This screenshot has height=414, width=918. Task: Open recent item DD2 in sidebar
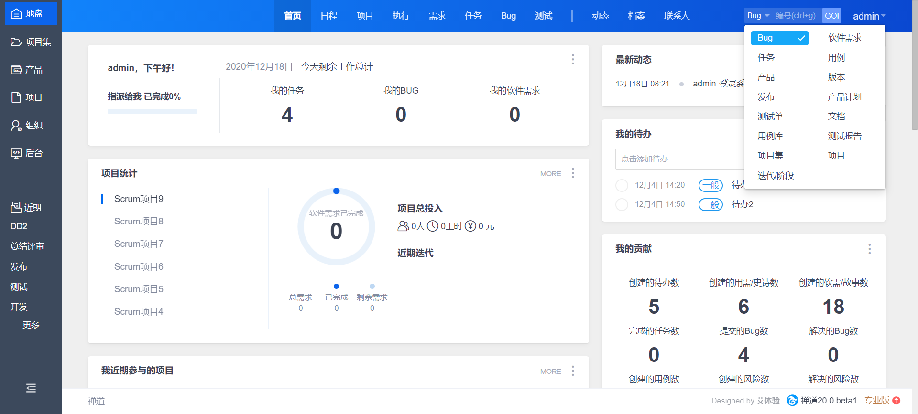click(19, 226)
